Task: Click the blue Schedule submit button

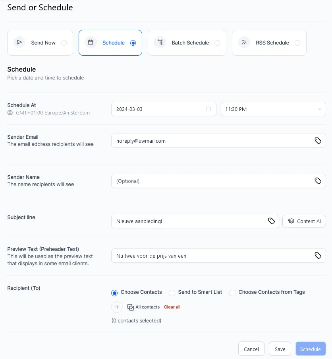Action: click(x=311, y=349)
